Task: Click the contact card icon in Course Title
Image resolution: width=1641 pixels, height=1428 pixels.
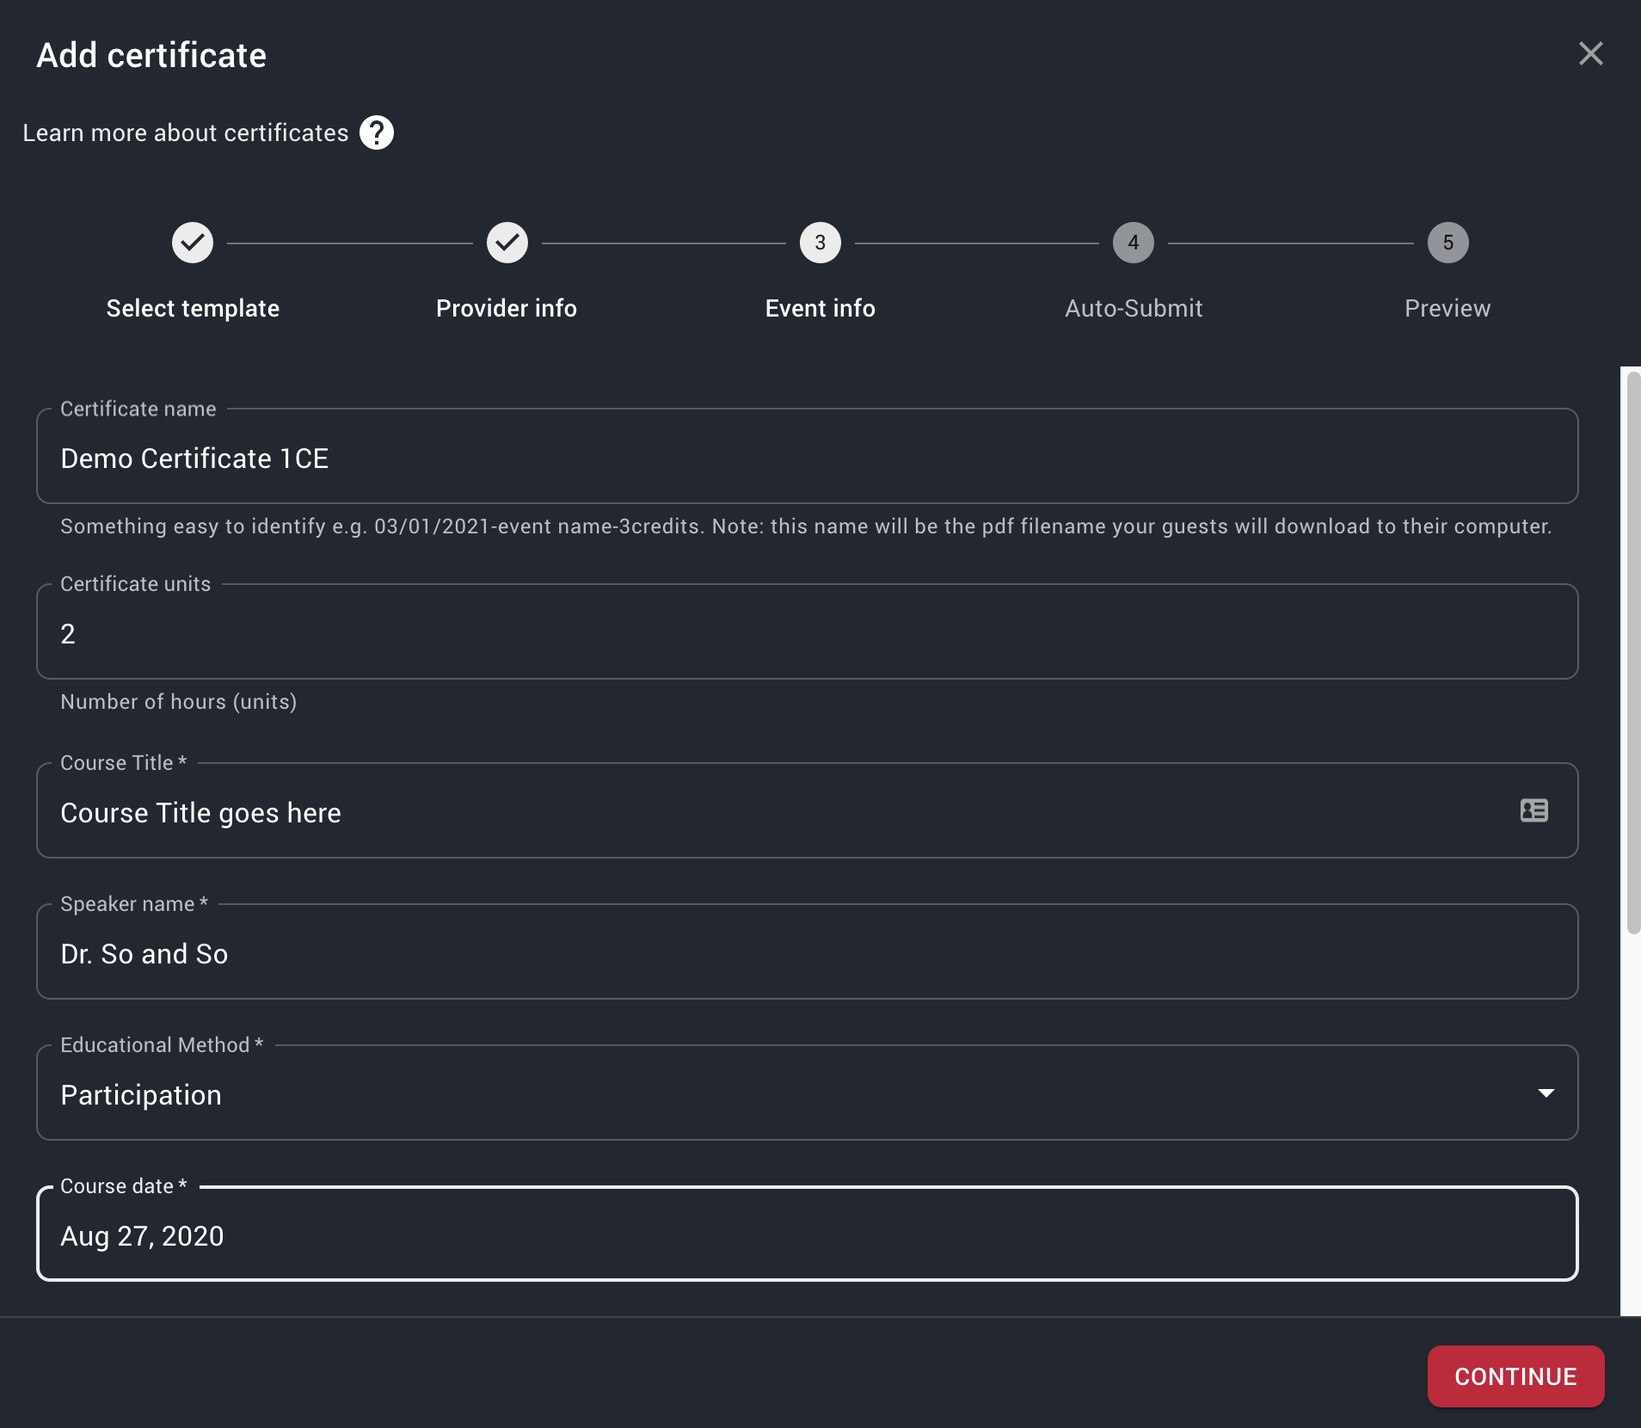Action: click(x=1534, y=810)
